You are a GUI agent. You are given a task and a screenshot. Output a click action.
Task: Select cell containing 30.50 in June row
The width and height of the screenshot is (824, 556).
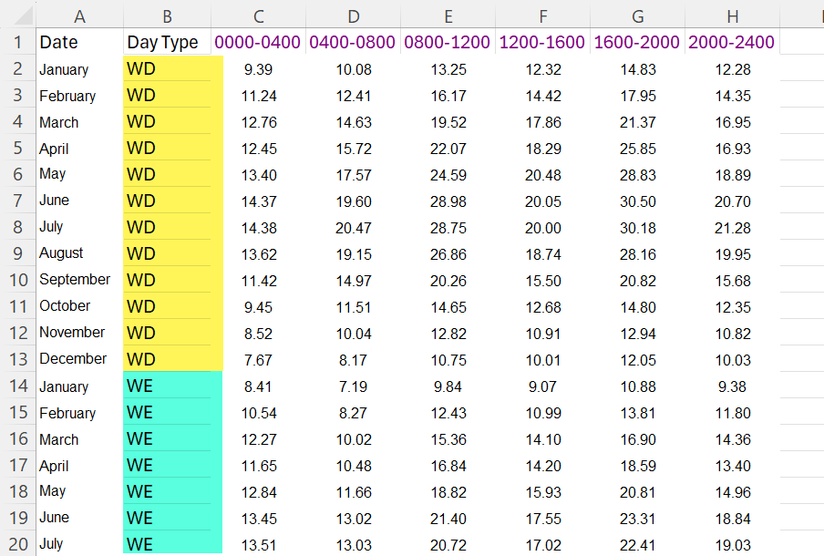click(637, 201)
